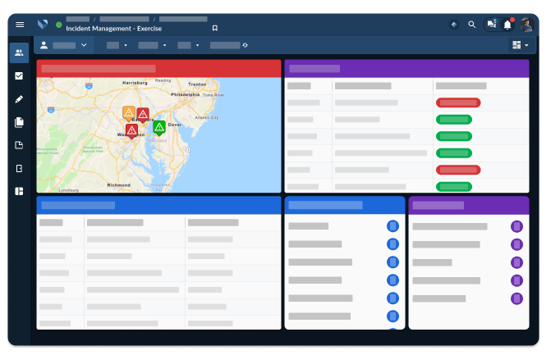Click the shield logo icon
Image resolution: width=551 pixels, height=355 pixels.
tap(43, 25)
